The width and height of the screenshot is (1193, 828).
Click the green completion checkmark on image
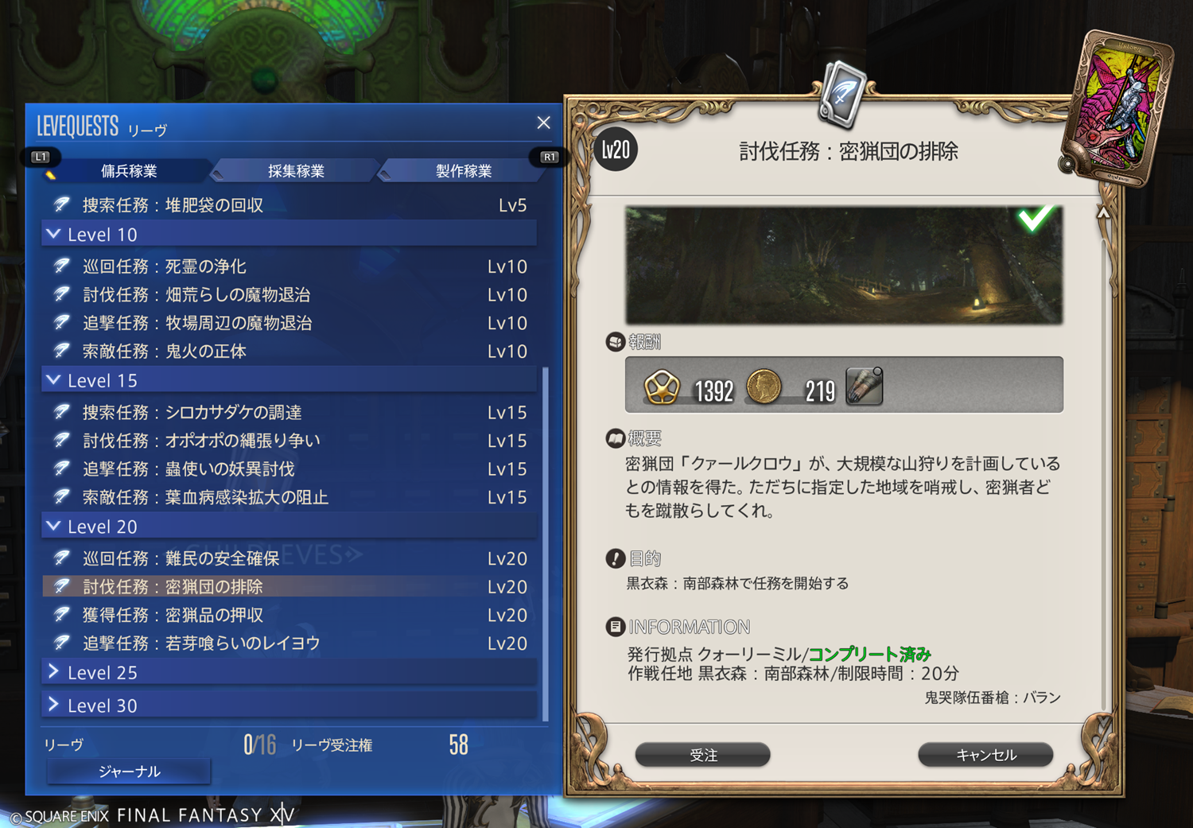[1035, 218]
